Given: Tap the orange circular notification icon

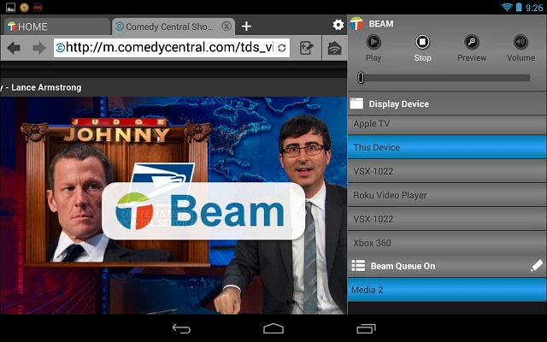Looking at the screenshot, I should click(x=24, y=7).
